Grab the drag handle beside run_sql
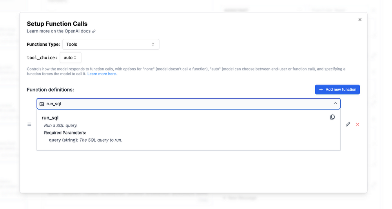This screenshot has width=392, height=209. tap(29, 124)
